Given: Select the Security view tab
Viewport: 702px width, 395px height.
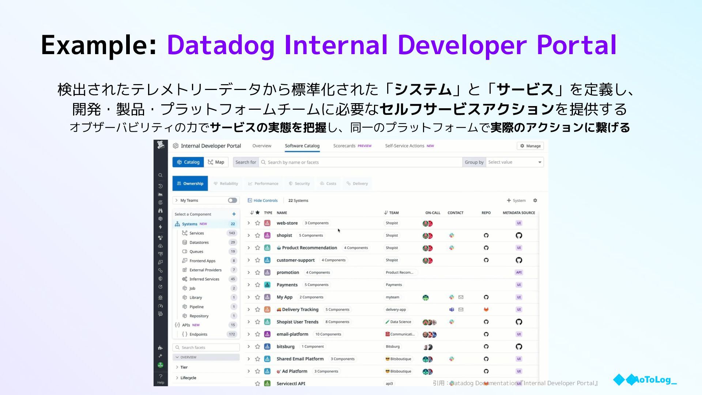Looking at the screenshot, I should (299, 184).
